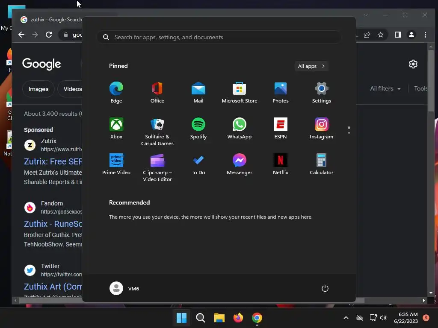Click Chrome's vertical scrollbar down arrow
The image size is (438, 328).
(431, 293)
